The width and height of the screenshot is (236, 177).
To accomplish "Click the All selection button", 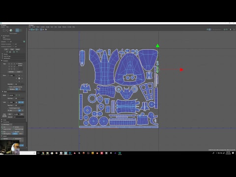I will coord(6,49).
